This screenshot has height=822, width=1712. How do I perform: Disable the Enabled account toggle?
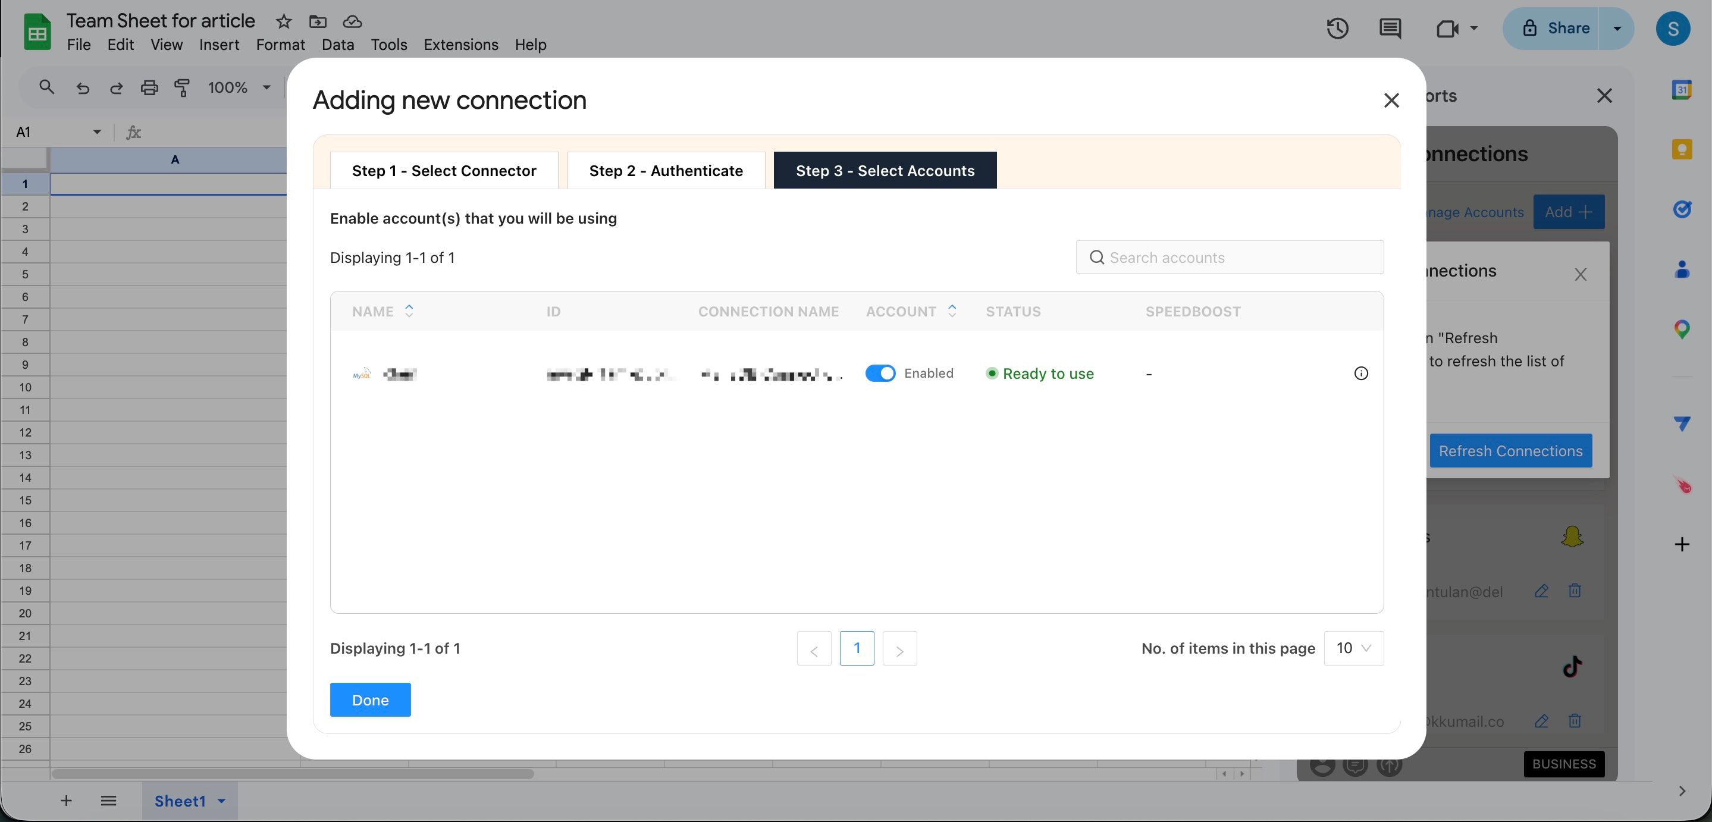pyautogui.click(x=880, y=374)
